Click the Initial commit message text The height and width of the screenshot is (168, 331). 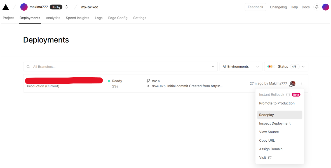tap(195, 86)
